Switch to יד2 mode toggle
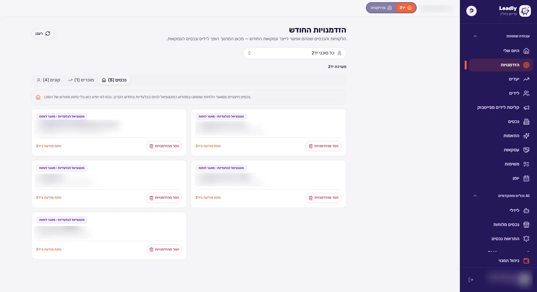 tap(406, 8)
